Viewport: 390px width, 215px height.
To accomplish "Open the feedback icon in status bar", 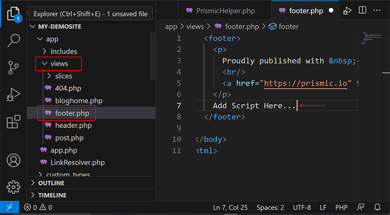I will [x=360, y=207].
